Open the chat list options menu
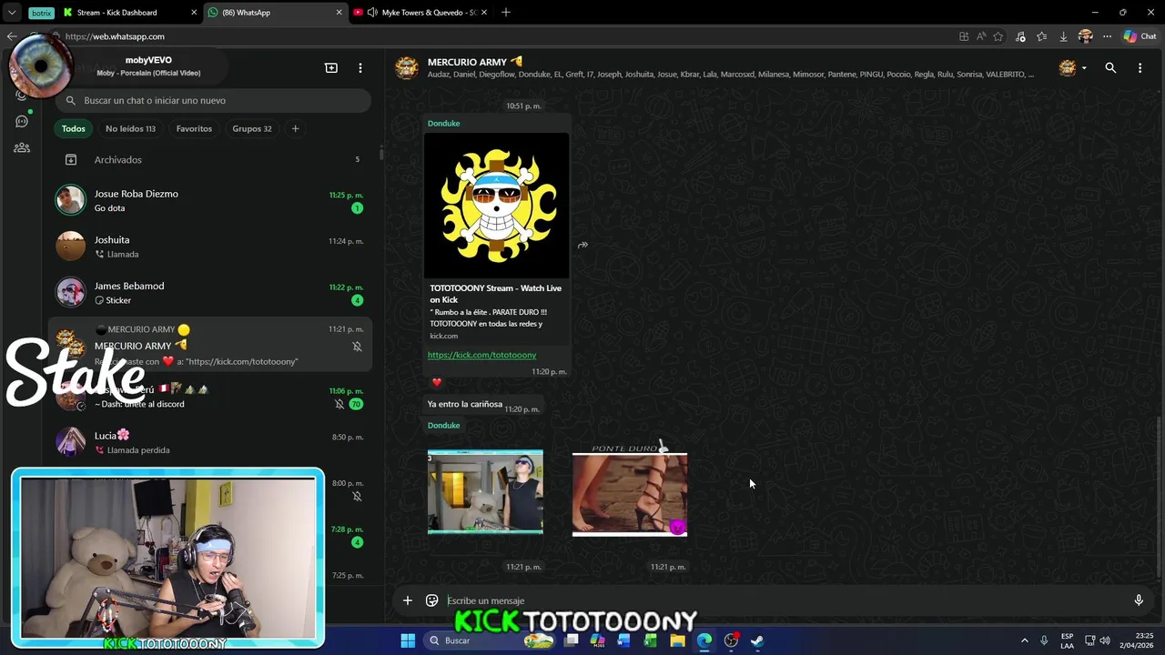Image resolution: width=1165 pixels, height=655 pixels. tap(360, 68)
